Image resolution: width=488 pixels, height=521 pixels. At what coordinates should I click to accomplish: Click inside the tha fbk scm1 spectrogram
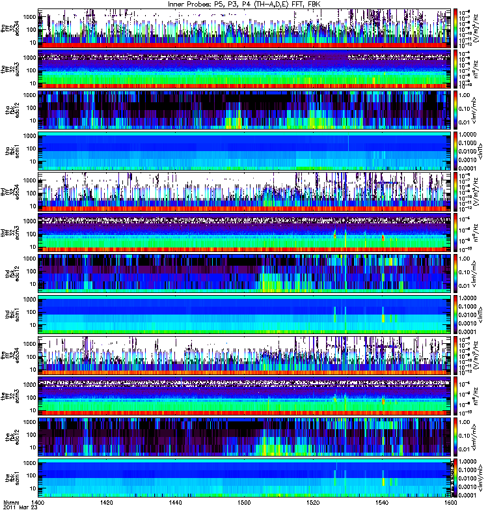point(245,151)
